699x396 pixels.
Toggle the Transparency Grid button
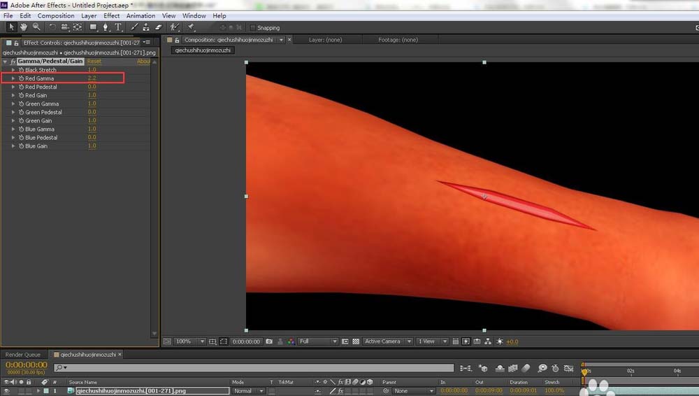point(356,341)
